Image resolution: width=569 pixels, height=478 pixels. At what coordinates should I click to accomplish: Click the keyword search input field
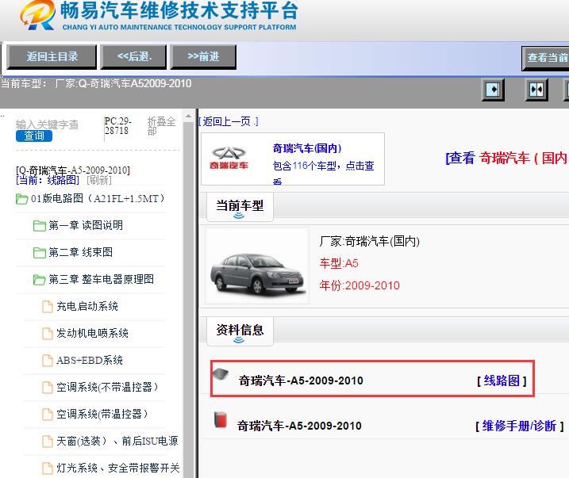click(x=47, y=124)
